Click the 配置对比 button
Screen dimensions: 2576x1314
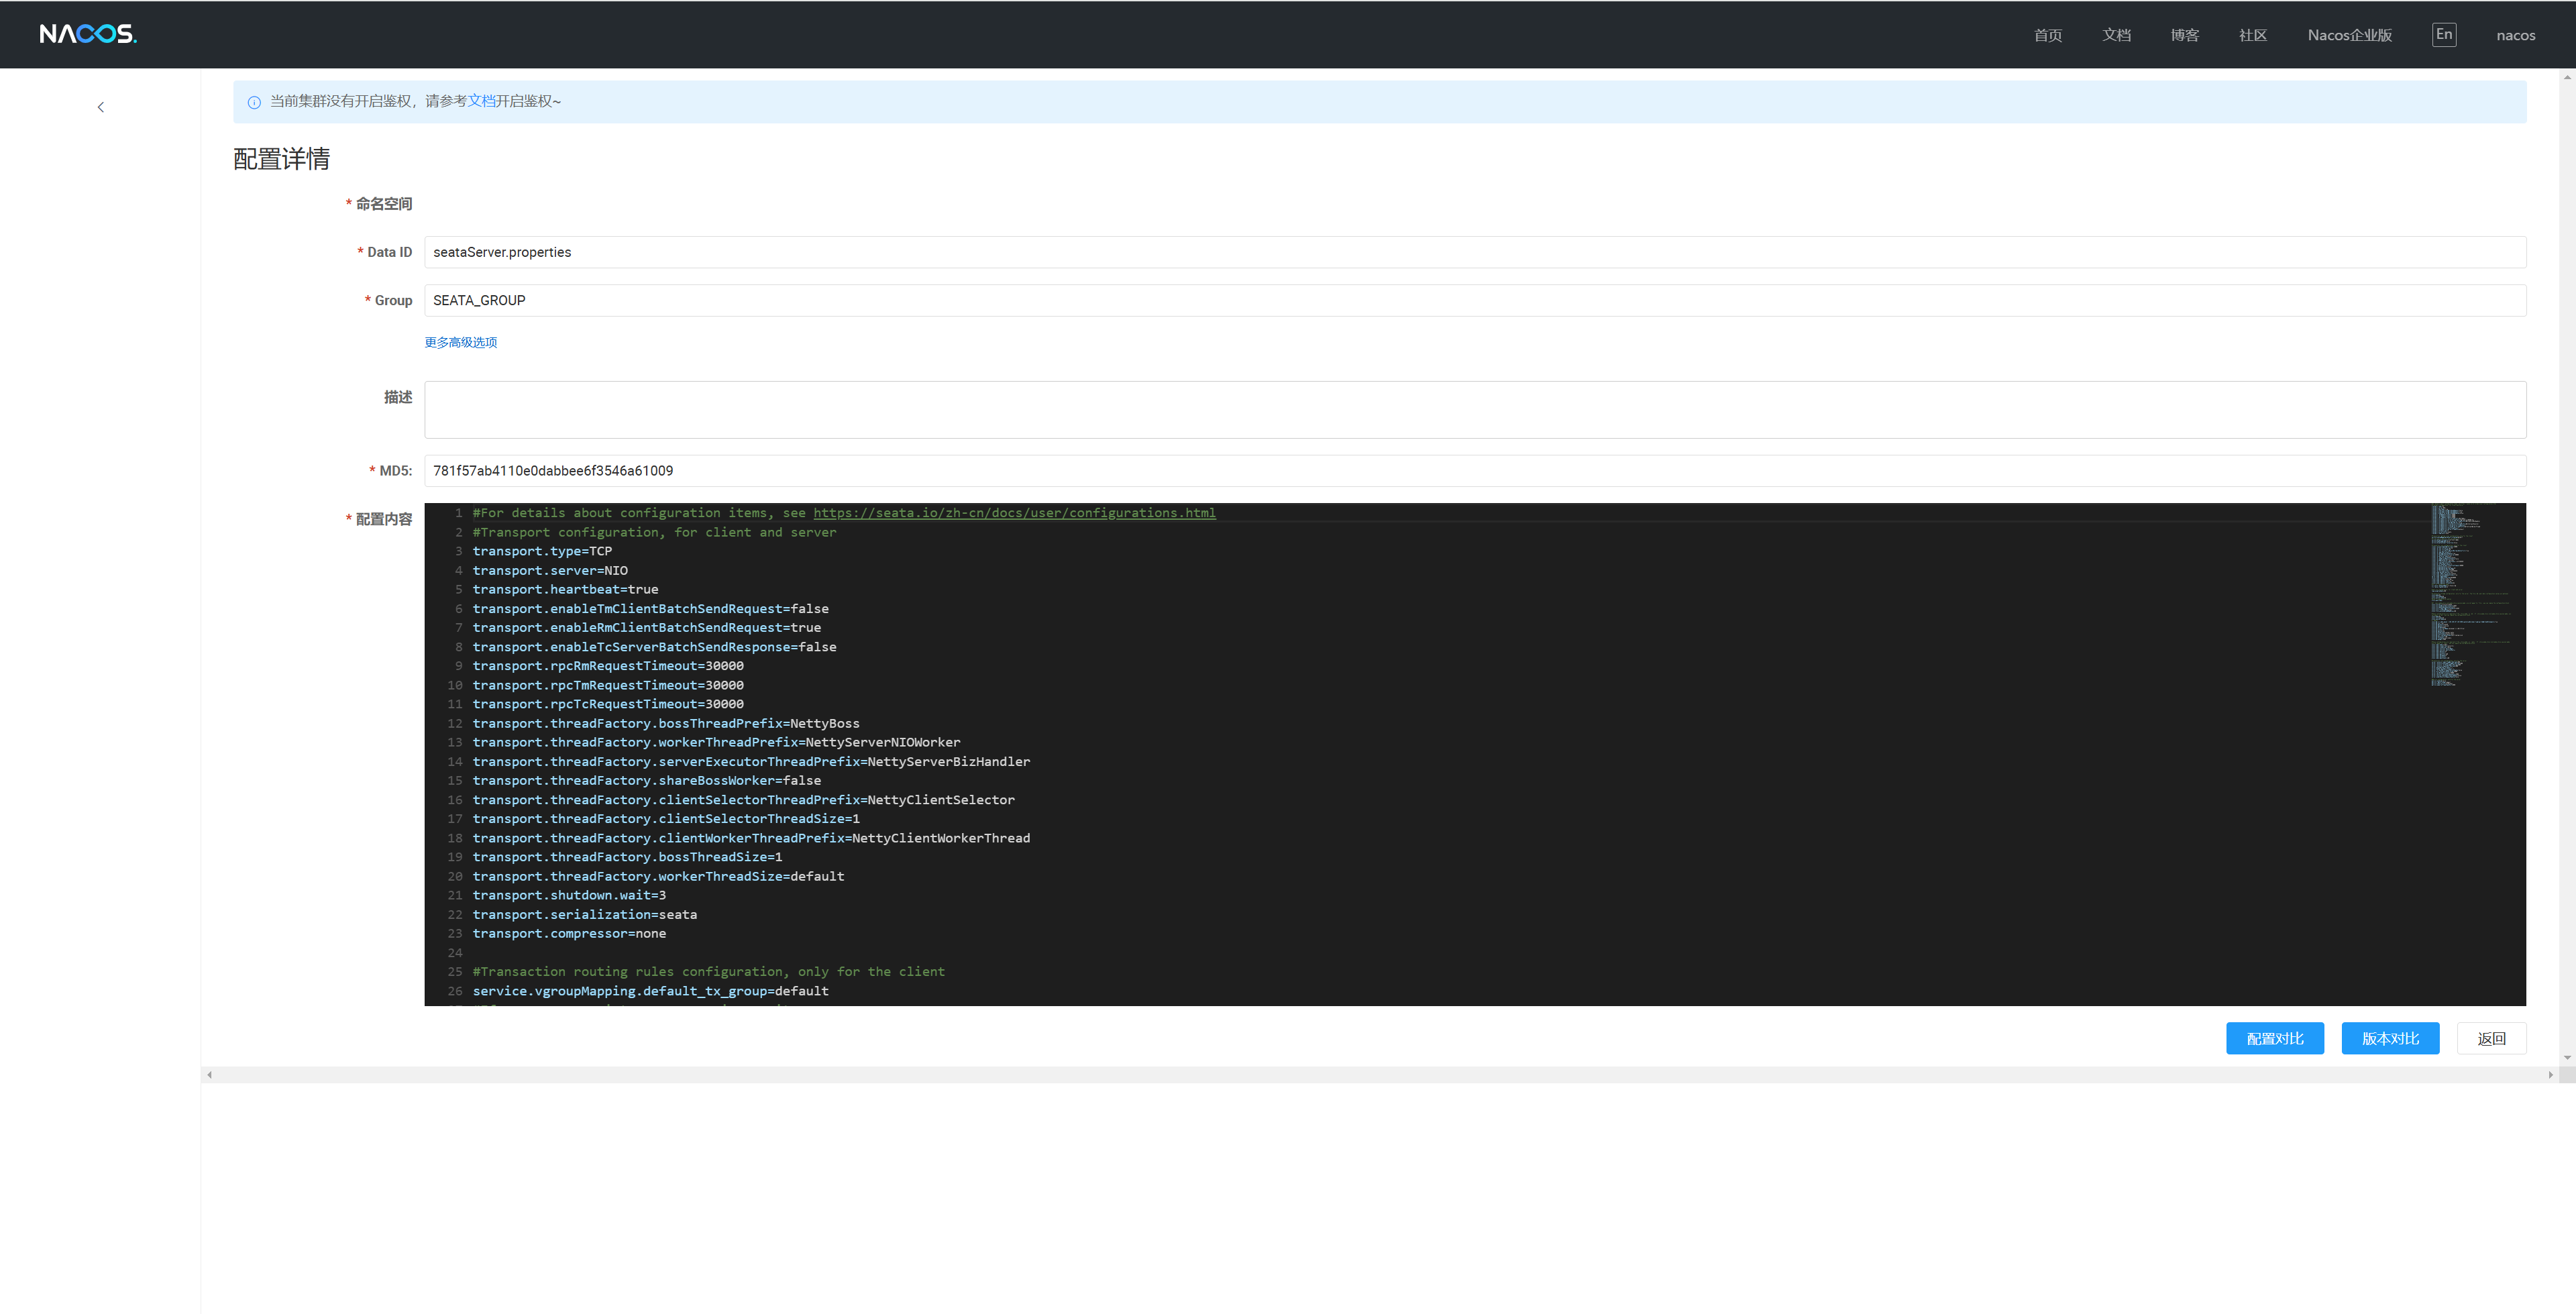[x=2275, y=1038]
